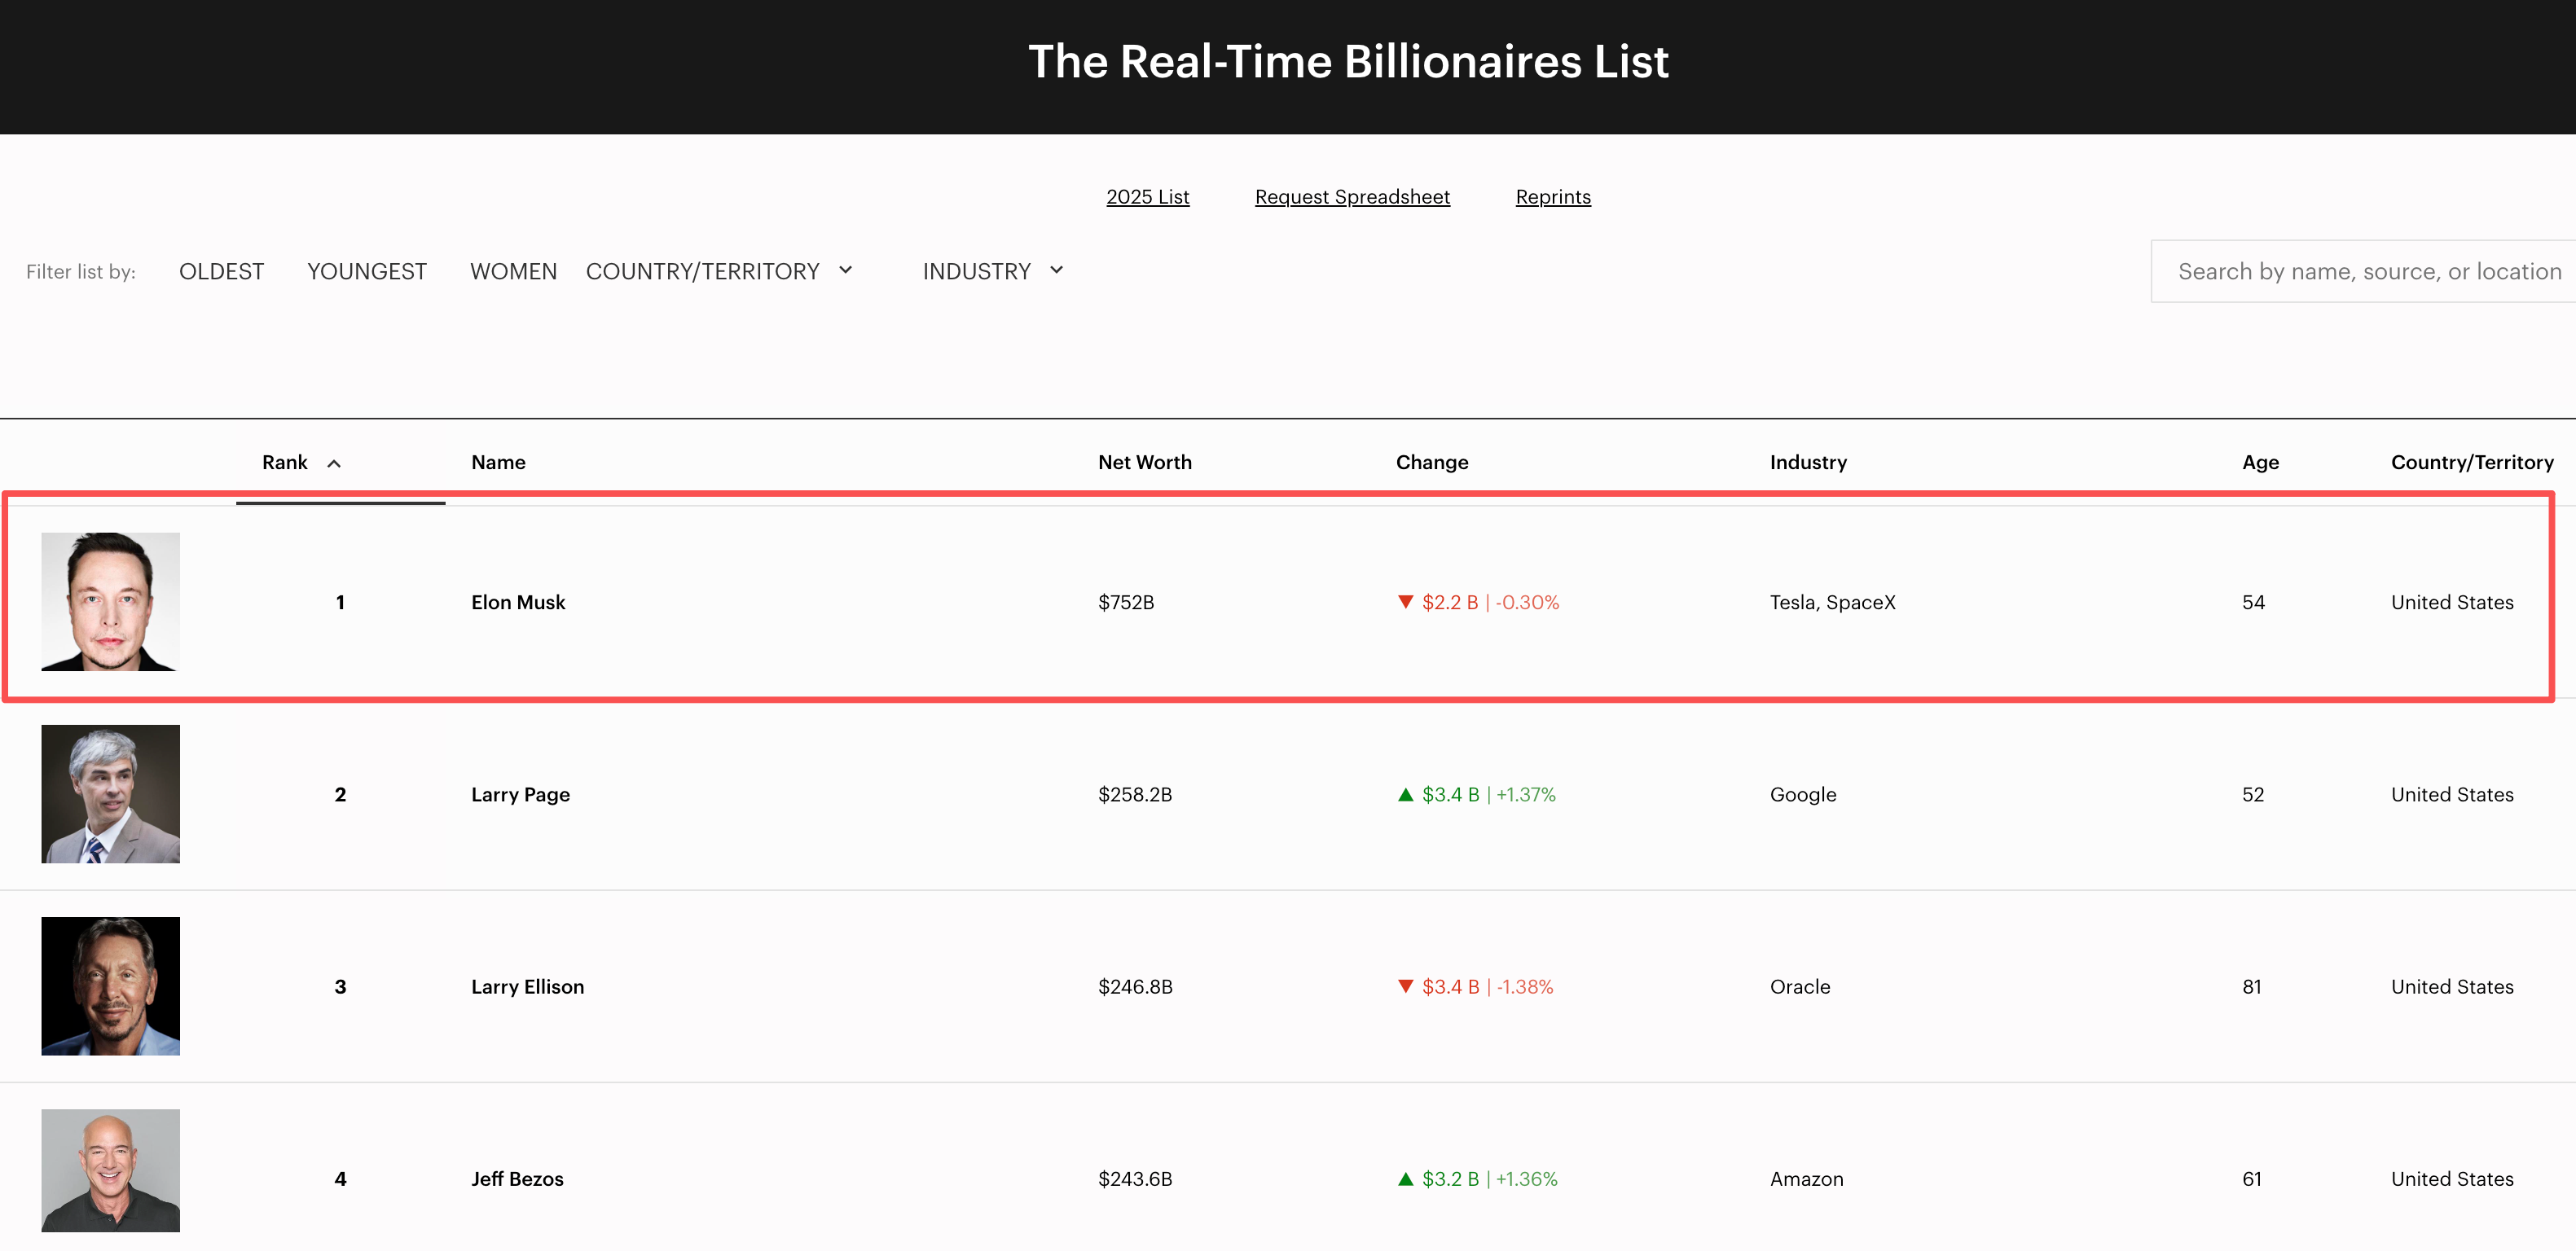Filter the list by Youngest
This screenshot has width=2576, height=1251.
(x=367, y=271)
